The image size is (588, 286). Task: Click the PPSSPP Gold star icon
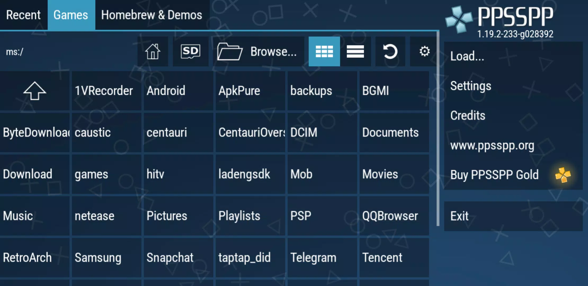coord(563,175)
